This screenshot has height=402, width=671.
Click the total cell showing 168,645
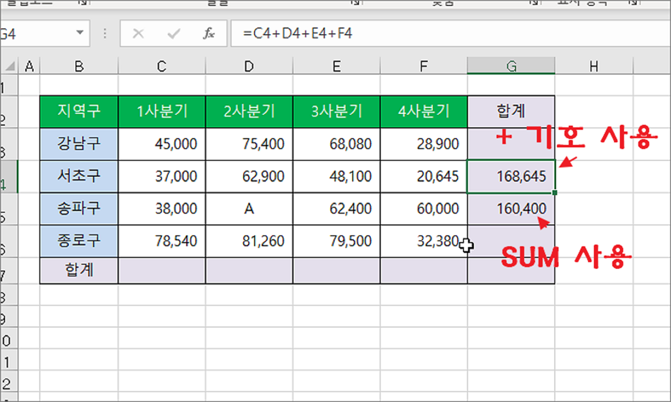511,176
